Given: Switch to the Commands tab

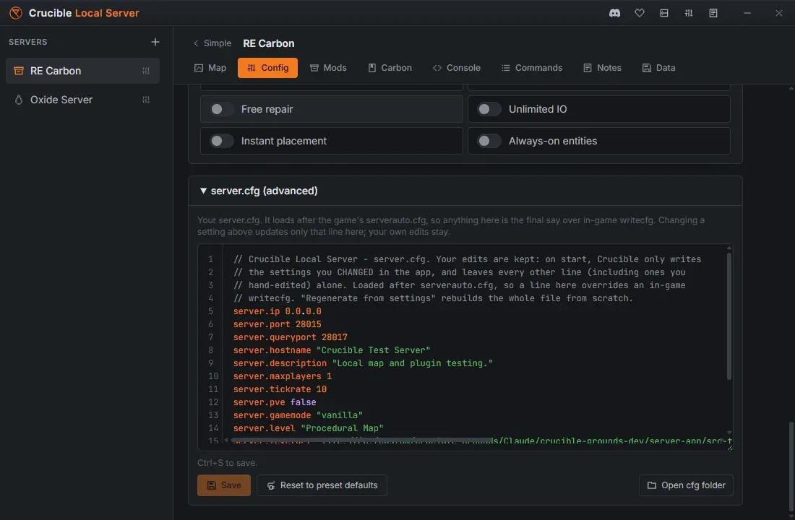Looking at the screenshot, I should (532, 68).
